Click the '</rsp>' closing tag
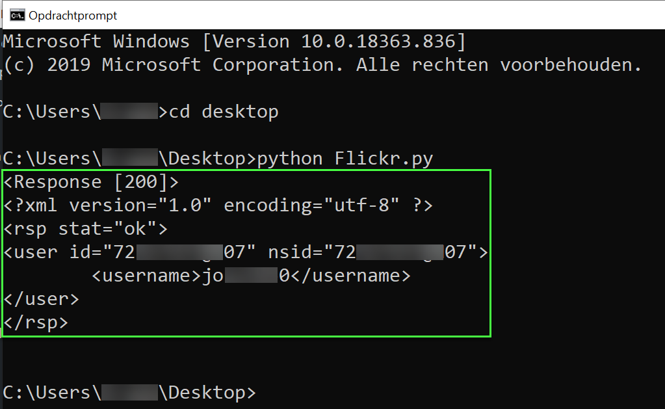Image resolution: width=665 pixels, height=409 pixels. click(36, 322)
